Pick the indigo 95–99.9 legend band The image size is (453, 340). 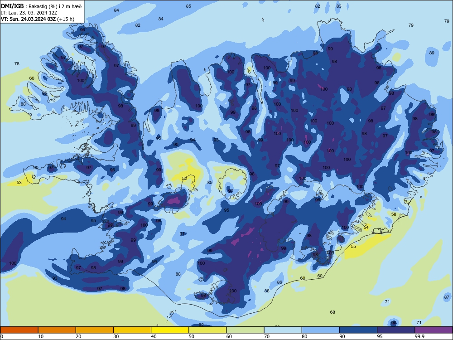[396, 330]
